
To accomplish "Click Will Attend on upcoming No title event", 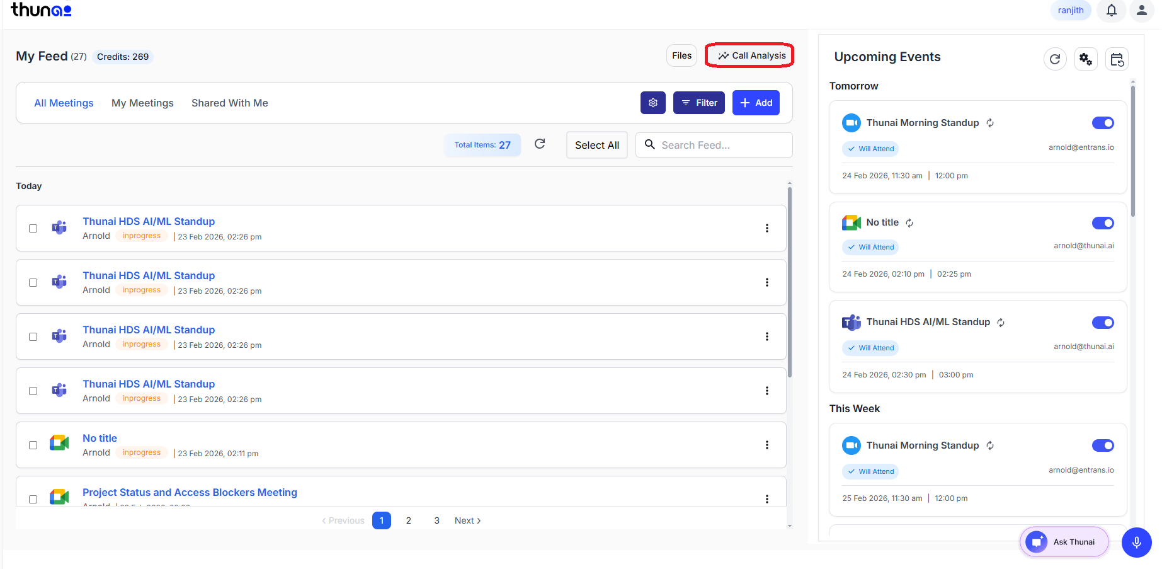I will (x=870, y=247).
